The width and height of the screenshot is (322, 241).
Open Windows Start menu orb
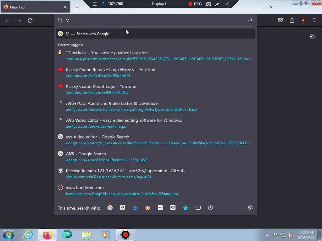8,235
